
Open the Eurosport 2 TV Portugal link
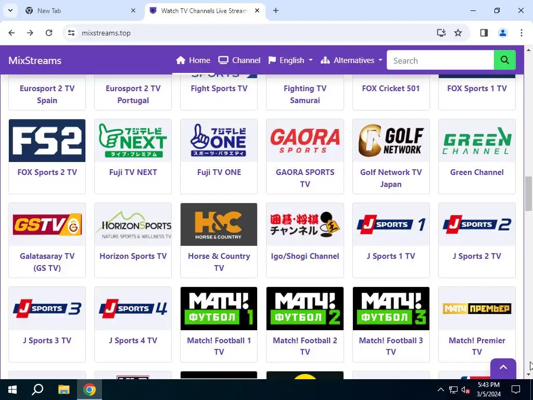point(133,94)
